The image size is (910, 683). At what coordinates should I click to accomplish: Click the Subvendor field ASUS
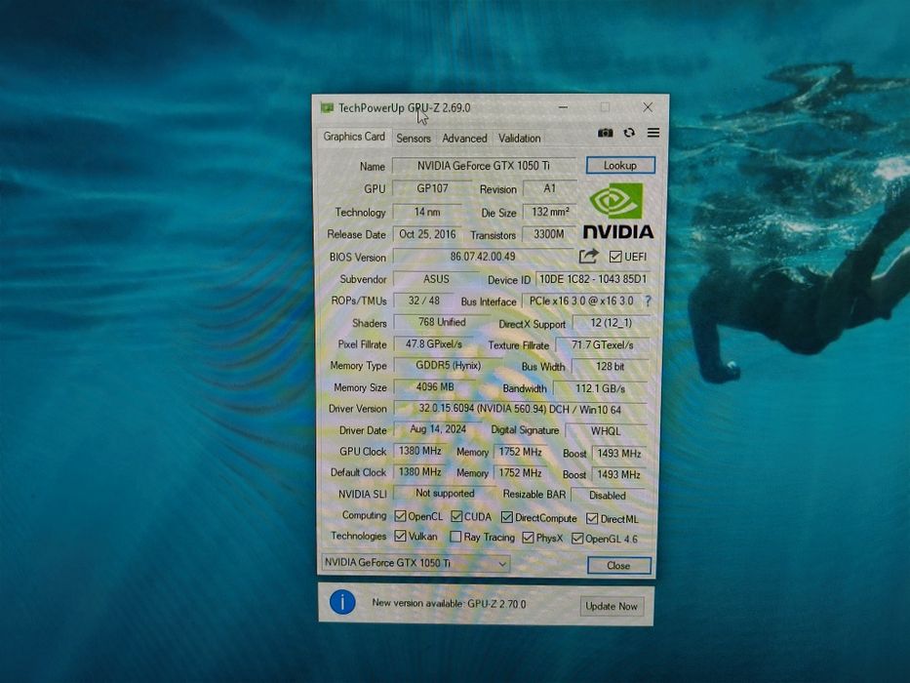tap(436, 279)
